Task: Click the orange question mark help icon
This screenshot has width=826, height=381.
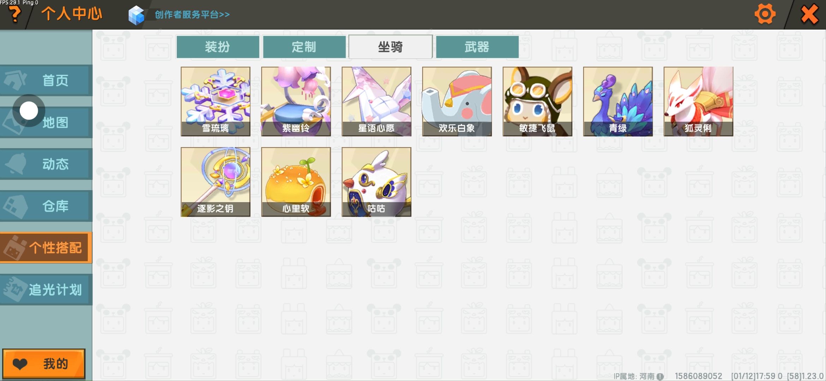Action: click(x=14, y=15)
